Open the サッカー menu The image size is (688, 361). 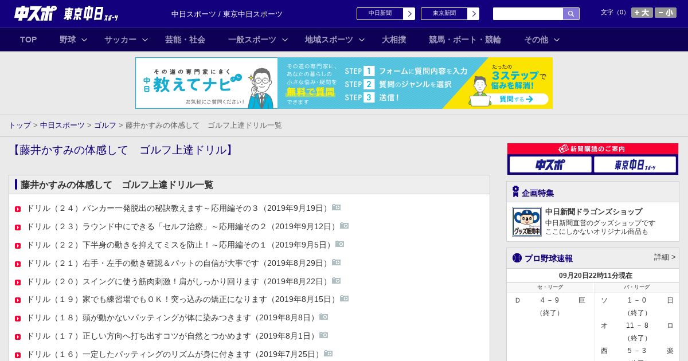pyautogui.click(x=120, y=40)
